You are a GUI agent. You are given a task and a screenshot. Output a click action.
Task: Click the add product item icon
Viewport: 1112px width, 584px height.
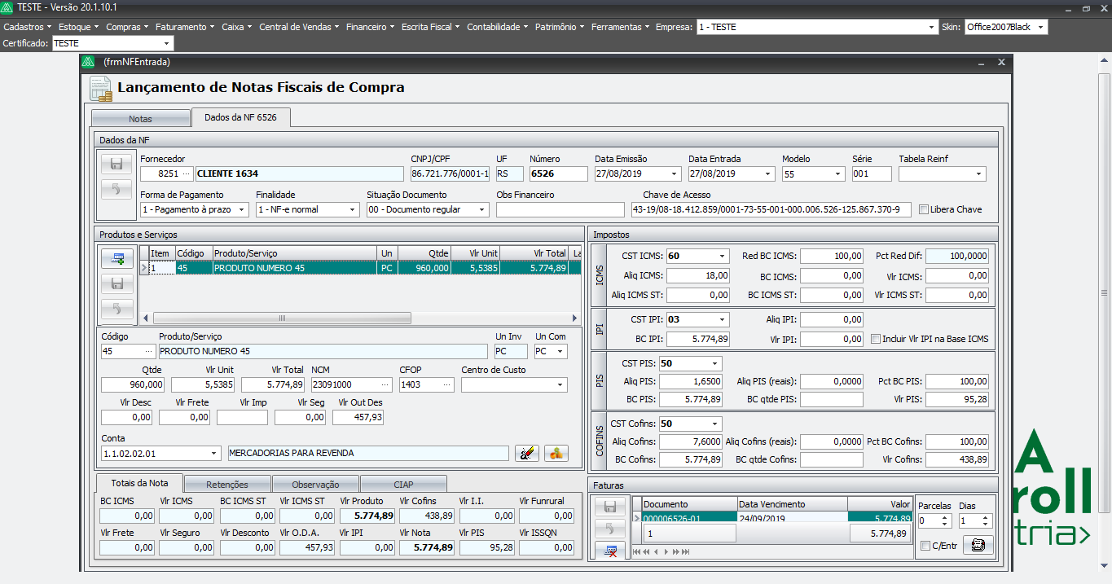point(117,259)
